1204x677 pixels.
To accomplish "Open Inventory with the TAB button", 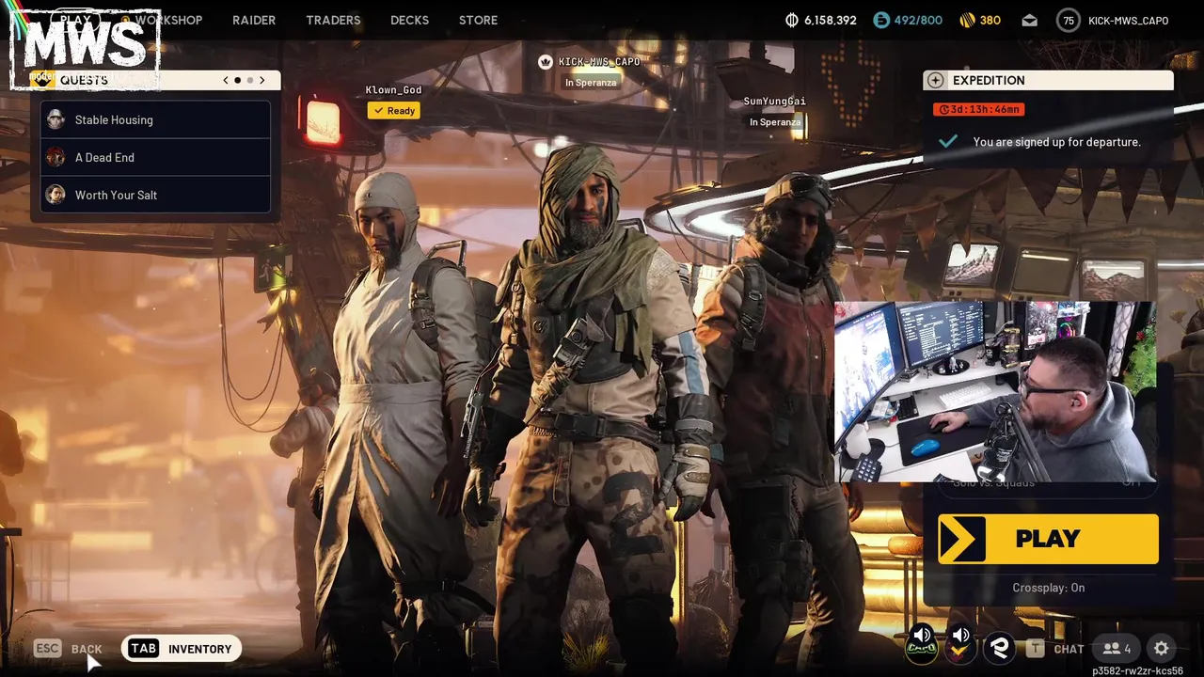I will [182, 649].
